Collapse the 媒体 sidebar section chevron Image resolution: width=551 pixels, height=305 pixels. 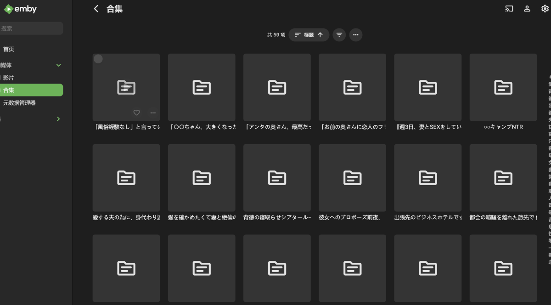(58, 65)
